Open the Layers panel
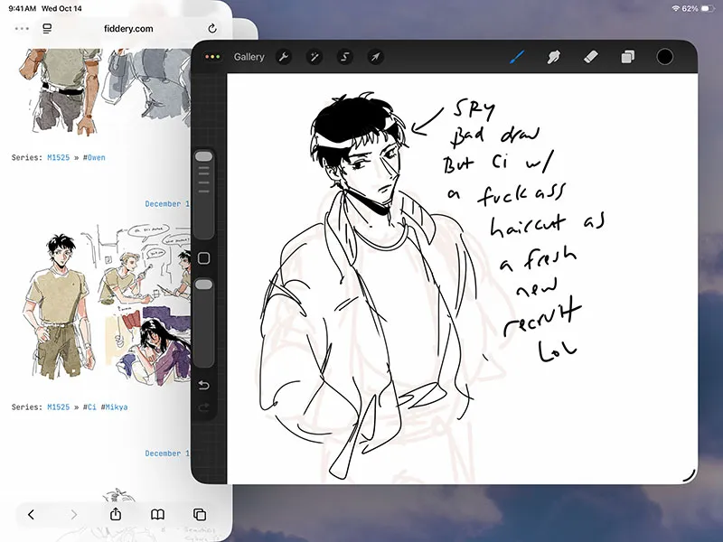The width and height of the screenshot is (723, 542). (627, 57)
